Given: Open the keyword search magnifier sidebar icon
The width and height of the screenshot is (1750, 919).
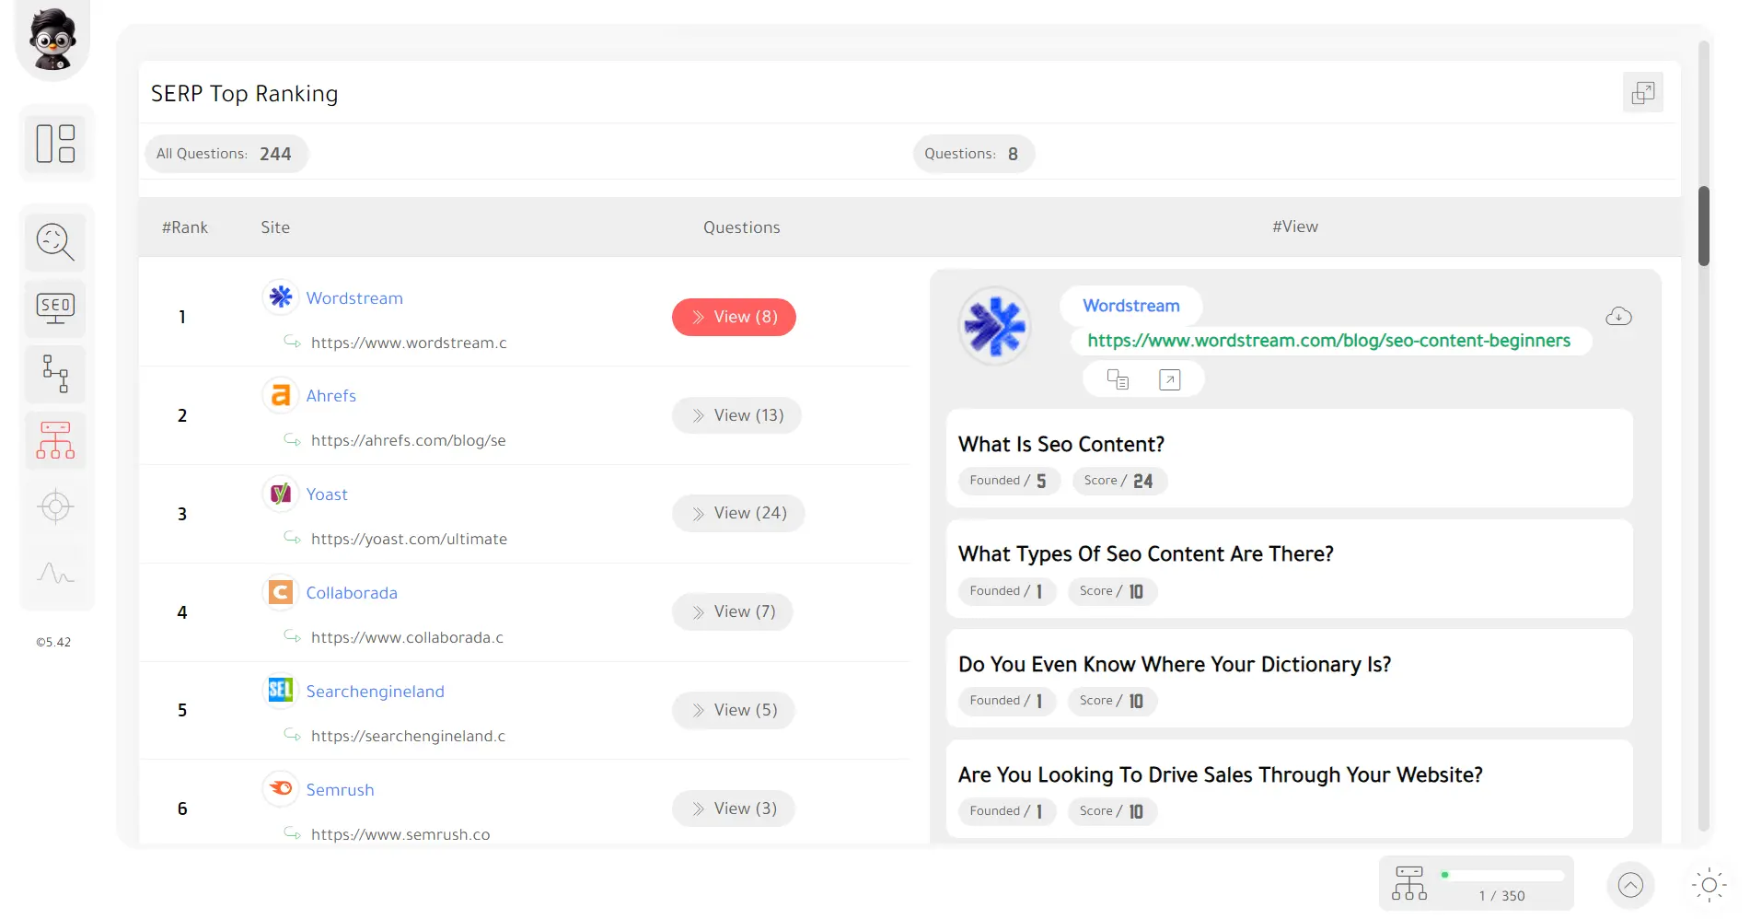Looking at the screenshot, I should click(x=55, y=242).
